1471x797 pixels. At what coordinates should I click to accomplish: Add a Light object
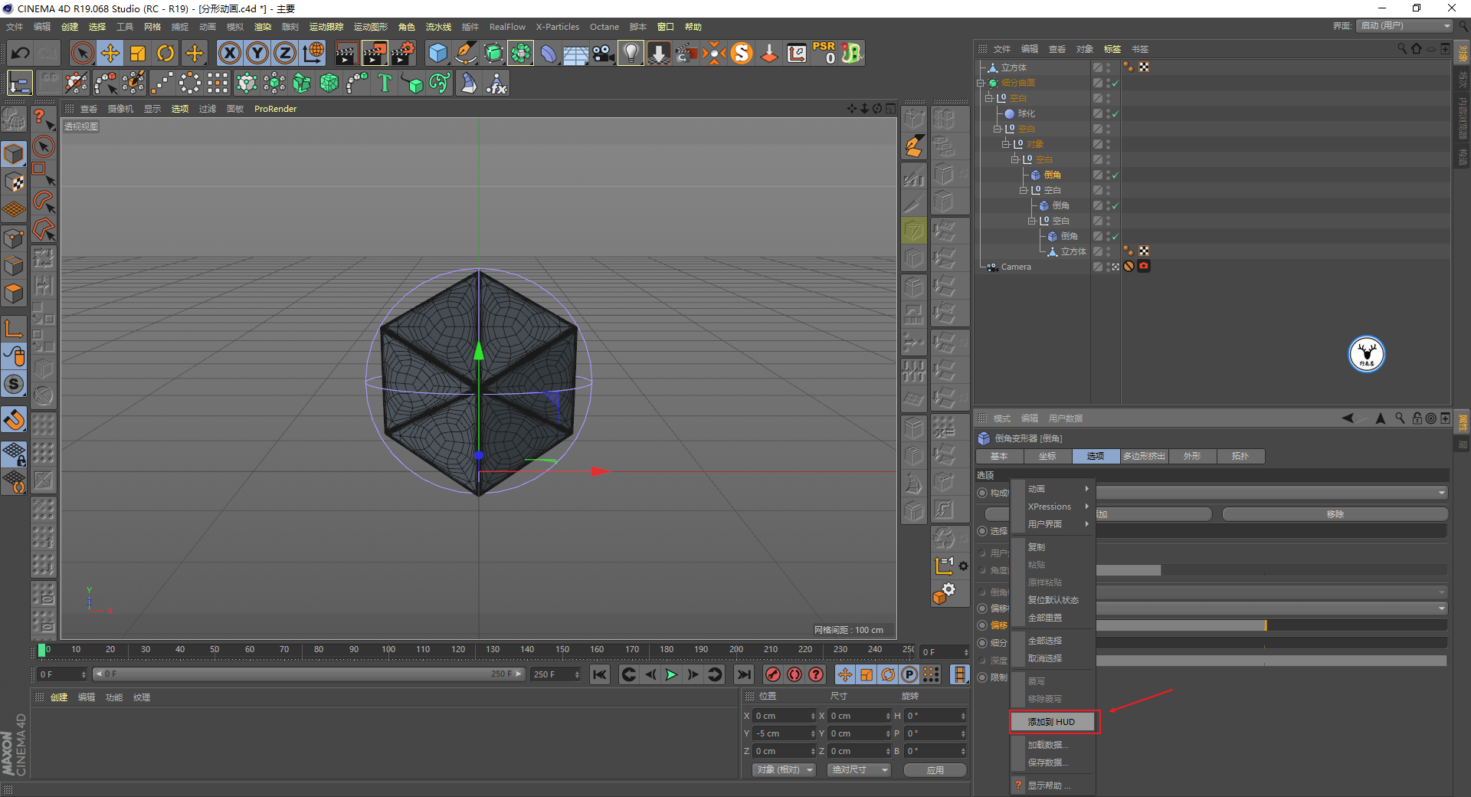pos(631,53)
